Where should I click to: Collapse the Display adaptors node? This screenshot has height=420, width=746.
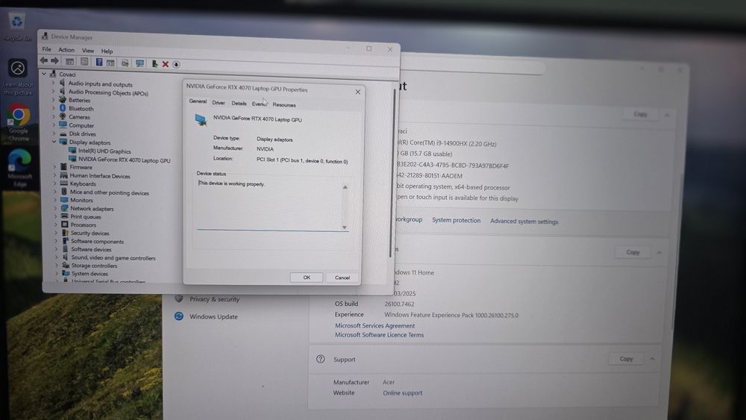pos(54,141)
